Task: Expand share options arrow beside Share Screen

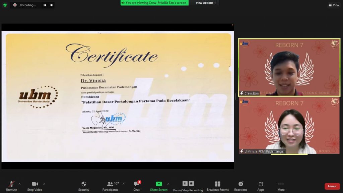Action: click(x=168, y=184)
